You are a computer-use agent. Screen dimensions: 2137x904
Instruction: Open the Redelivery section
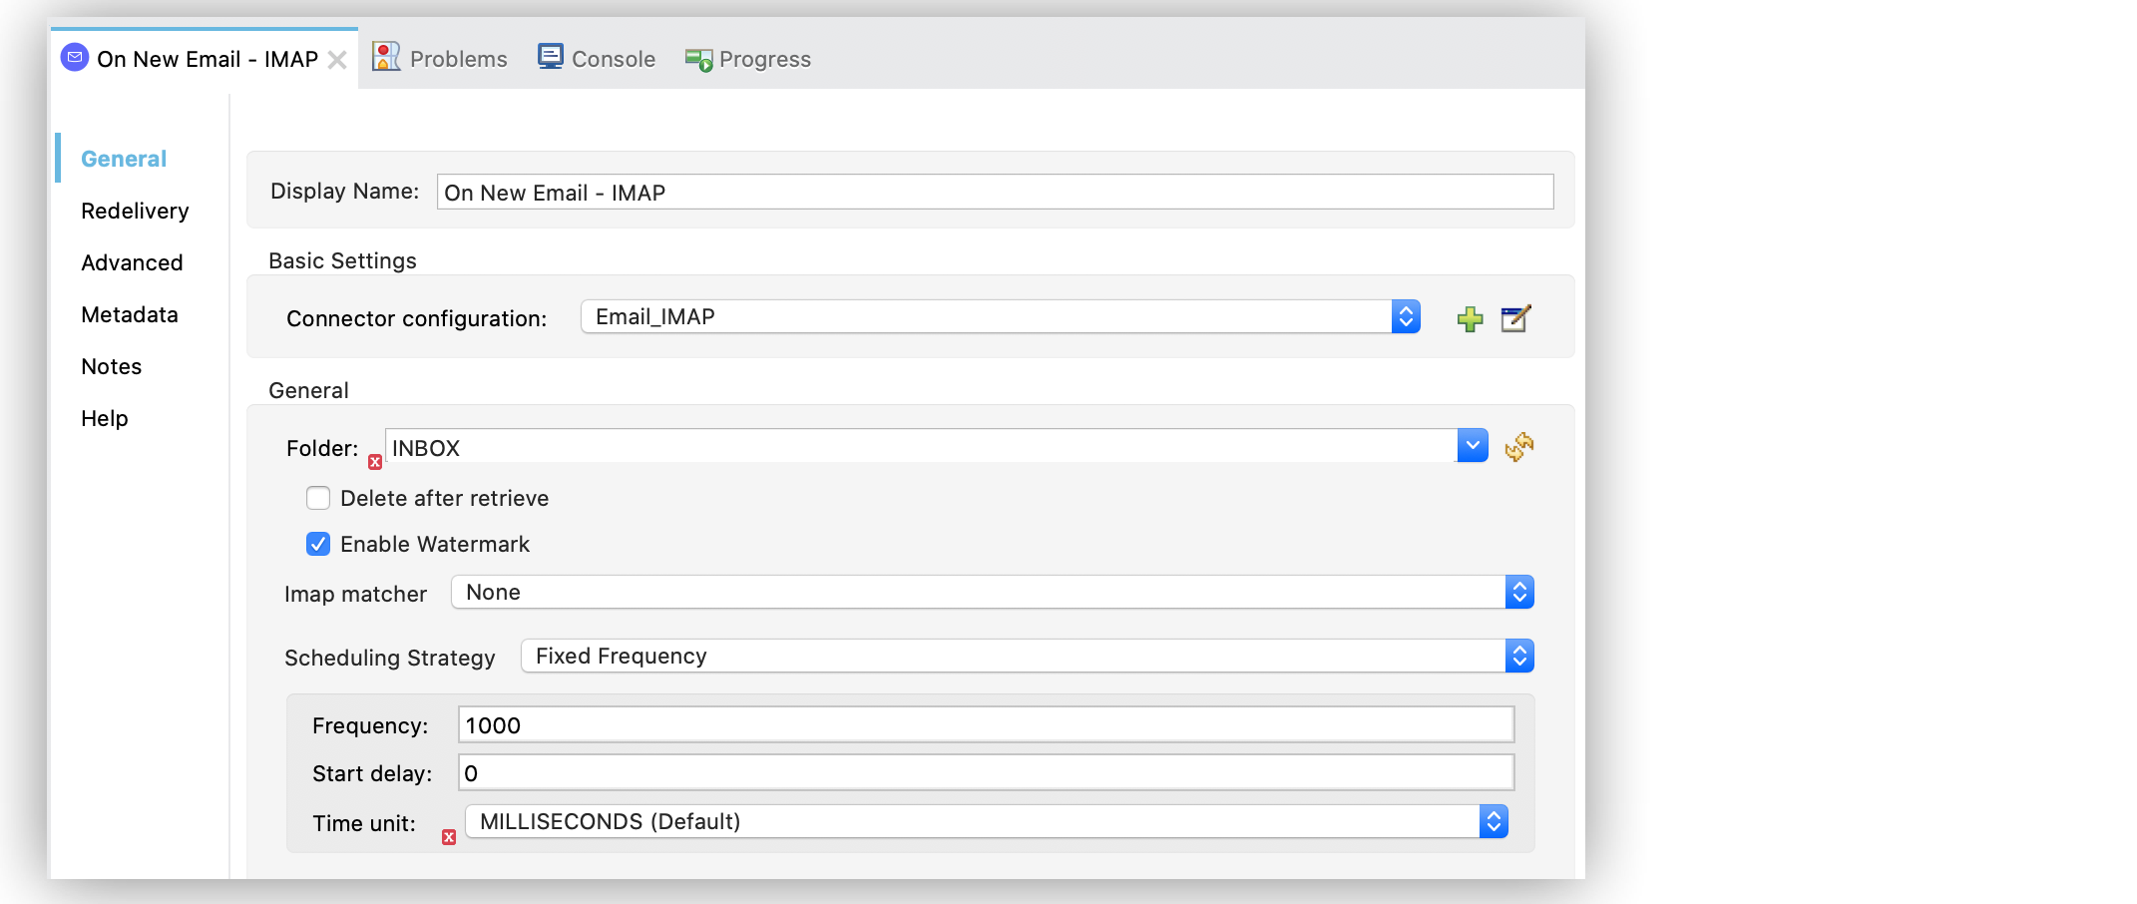135,211
